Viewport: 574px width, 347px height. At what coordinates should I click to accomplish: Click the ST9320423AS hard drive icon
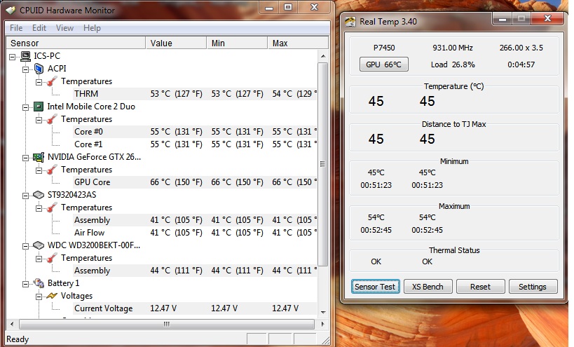coord(39,195)
